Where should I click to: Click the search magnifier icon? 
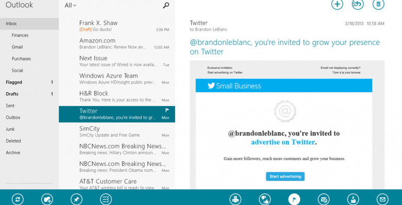[x=166, y=5]
